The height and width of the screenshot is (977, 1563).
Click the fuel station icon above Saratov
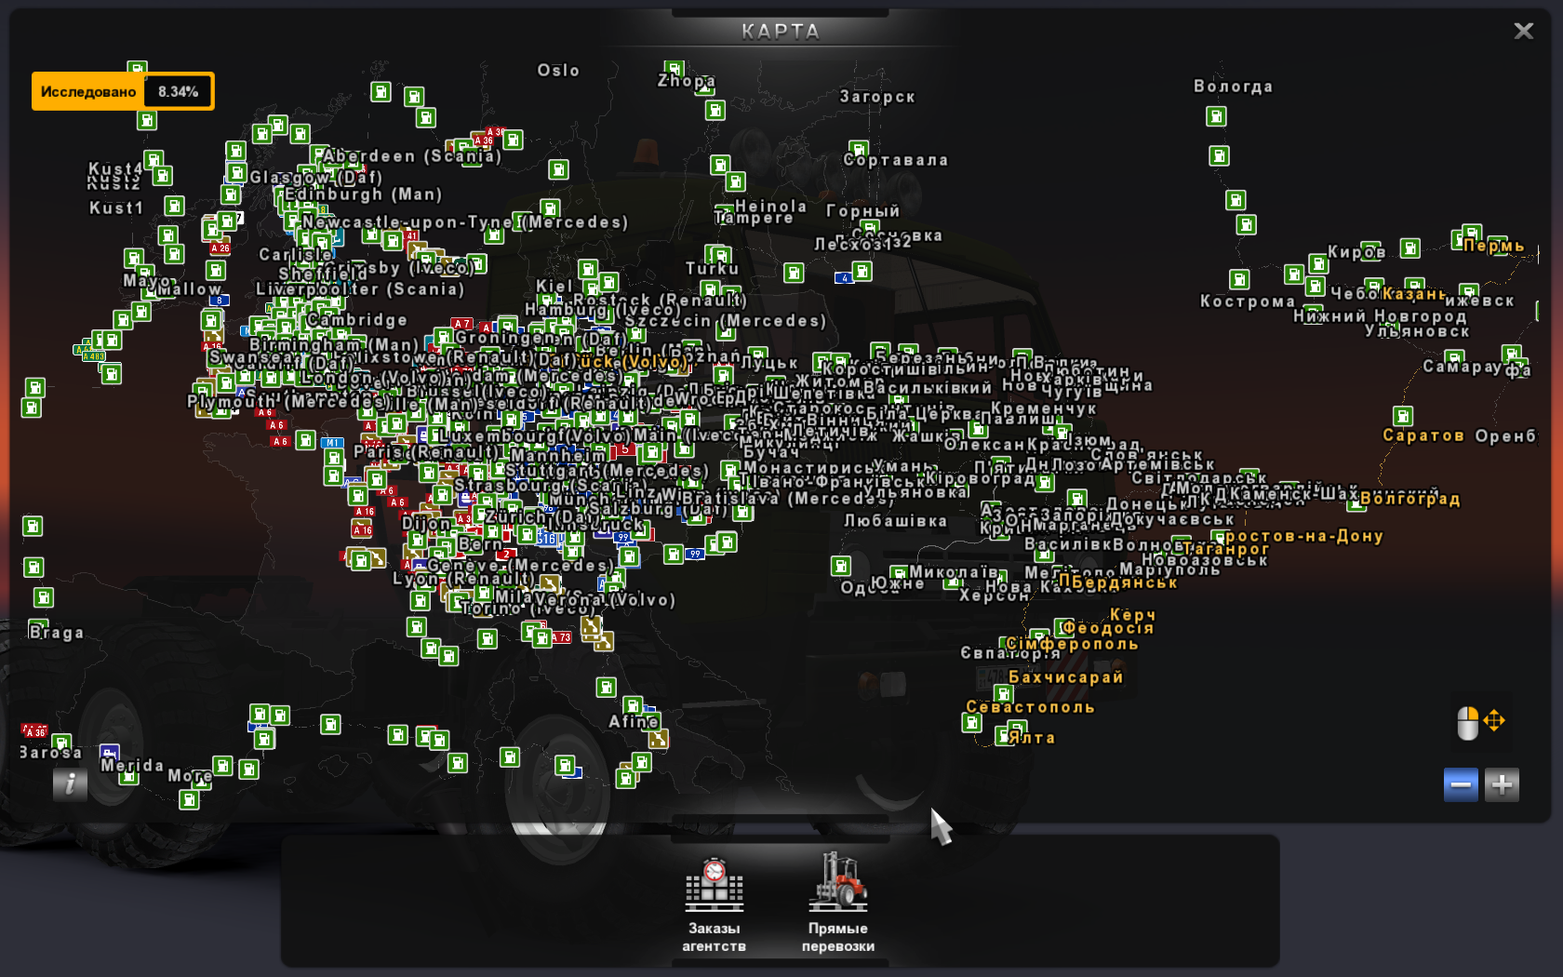1403,416
